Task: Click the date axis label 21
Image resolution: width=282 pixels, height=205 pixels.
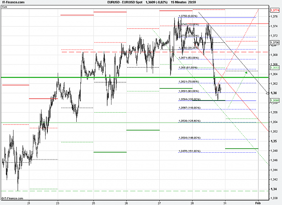Action: click(x=28, y=203)
